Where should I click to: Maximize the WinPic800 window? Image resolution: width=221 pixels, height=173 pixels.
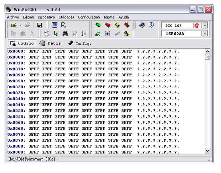coord(201,10)
